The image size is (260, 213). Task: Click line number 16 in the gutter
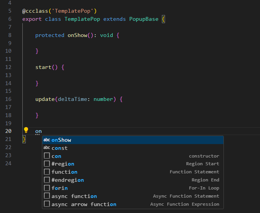pyautogui.click(x=9, y=99)
